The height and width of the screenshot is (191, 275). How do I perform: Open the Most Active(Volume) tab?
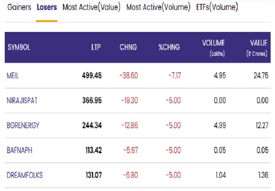tap(158, 7)
